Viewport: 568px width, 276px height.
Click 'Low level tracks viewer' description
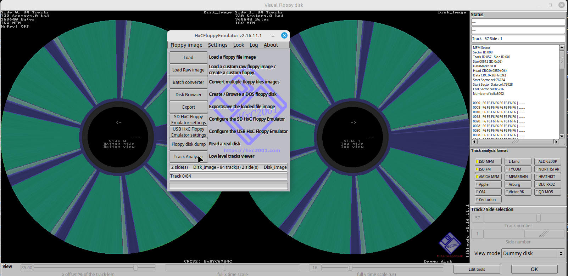click(232, 156)
